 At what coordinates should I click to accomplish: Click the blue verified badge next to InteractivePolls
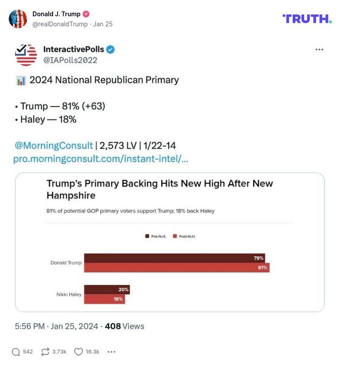tap(109, 50)
